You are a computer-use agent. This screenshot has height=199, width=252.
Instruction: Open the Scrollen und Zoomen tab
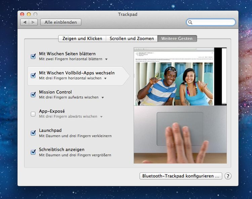(x=132, y=39)
